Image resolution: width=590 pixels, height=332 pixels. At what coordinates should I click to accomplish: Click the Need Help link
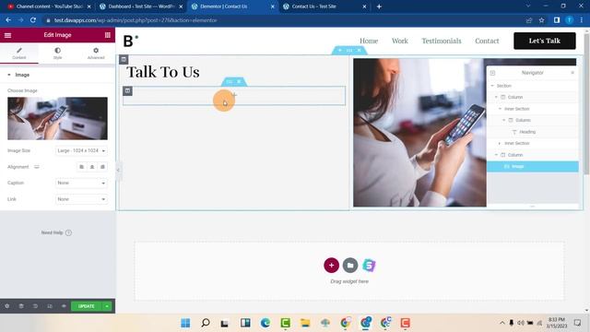(x=56, y=232)
